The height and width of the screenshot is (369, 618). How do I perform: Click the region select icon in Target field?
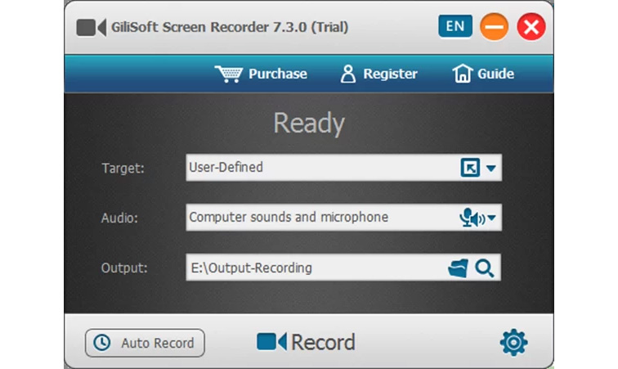pos(470,168)
